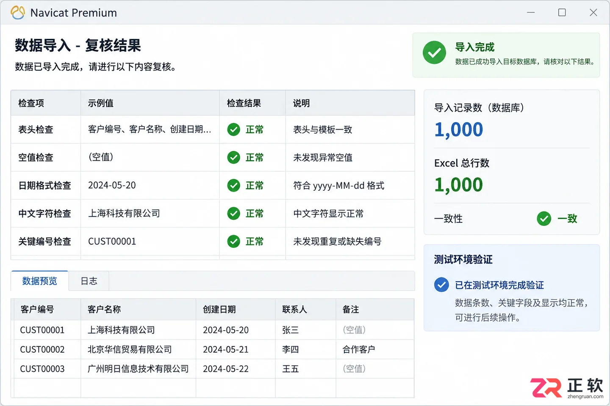Minimize the Navicat Premium window
The width and height of the screenshot is (610, 406).
[x=531, y=13]
